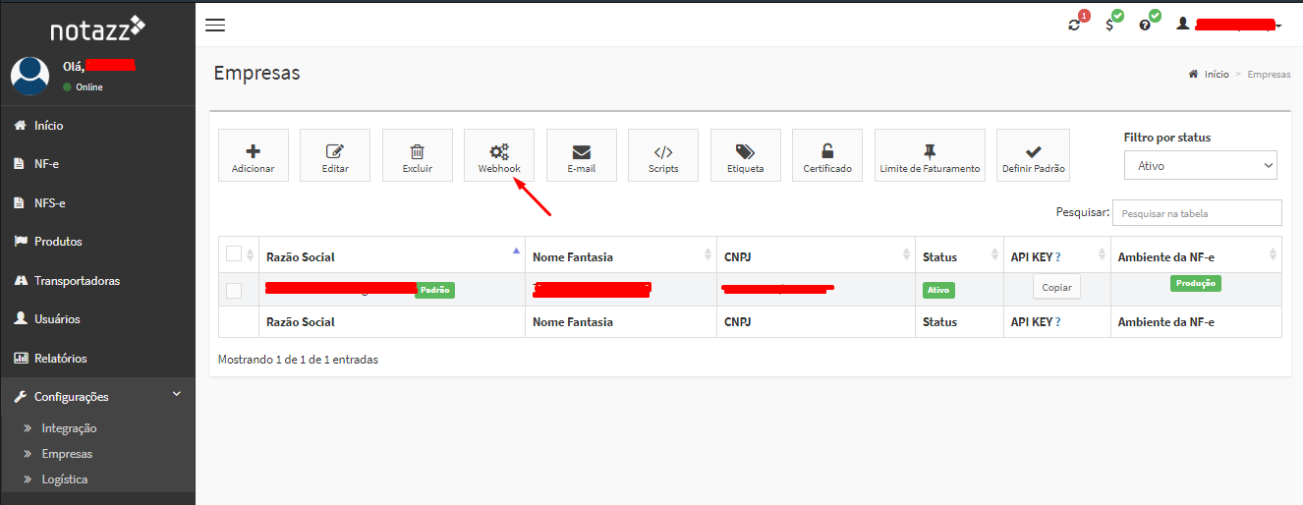
Task: Click the Excluir trash button
Action: (x=418, y=155)
